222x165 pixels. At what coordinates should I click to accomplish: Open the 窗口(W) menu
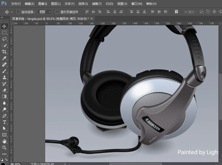click(x=137, y=4)
